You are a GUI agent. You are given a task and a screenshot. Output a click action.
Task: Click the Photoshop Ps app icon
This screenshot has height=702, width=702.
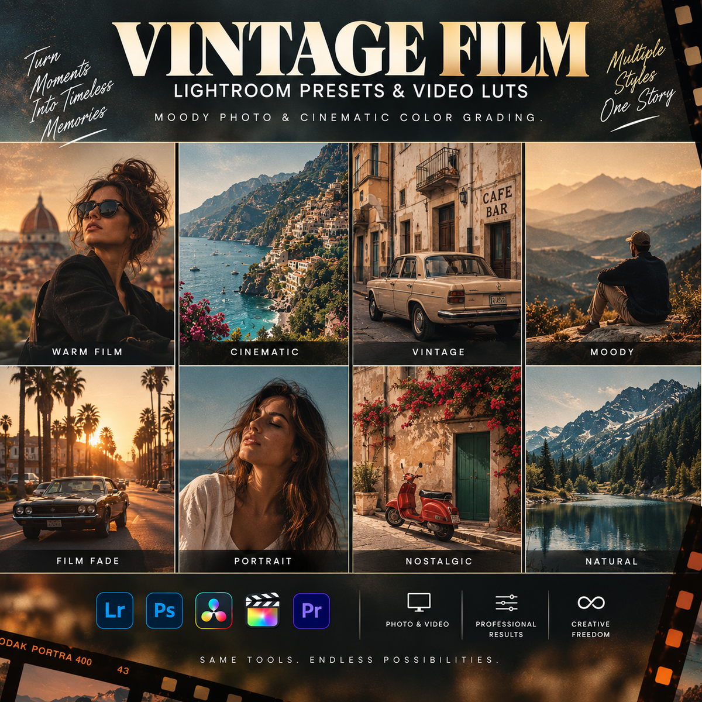[x=164, y=610]
